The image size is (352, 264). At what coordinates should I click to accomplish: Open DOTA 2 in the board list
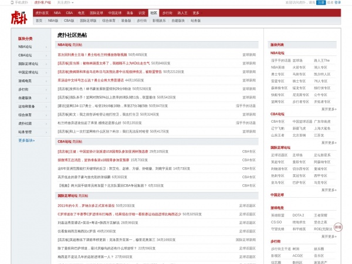[298, 215]
